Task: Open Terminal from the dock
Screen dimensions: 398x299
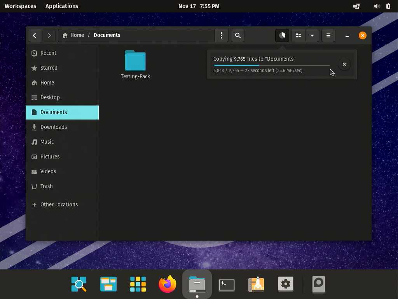Action: coord(227,284)
